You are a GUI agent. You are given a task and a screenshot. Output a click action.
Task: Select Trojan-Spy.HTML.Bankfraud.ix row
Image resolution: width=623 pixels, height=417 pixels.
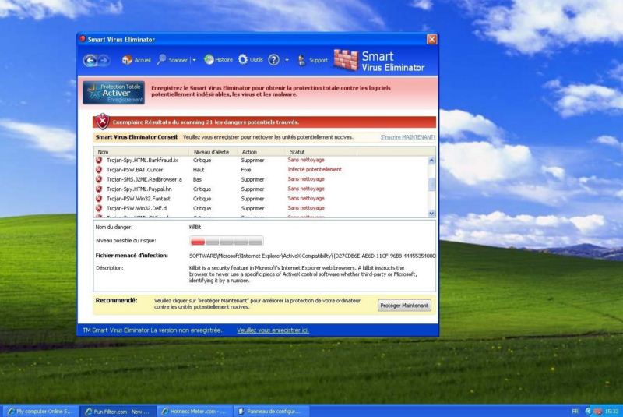(261, 161)
